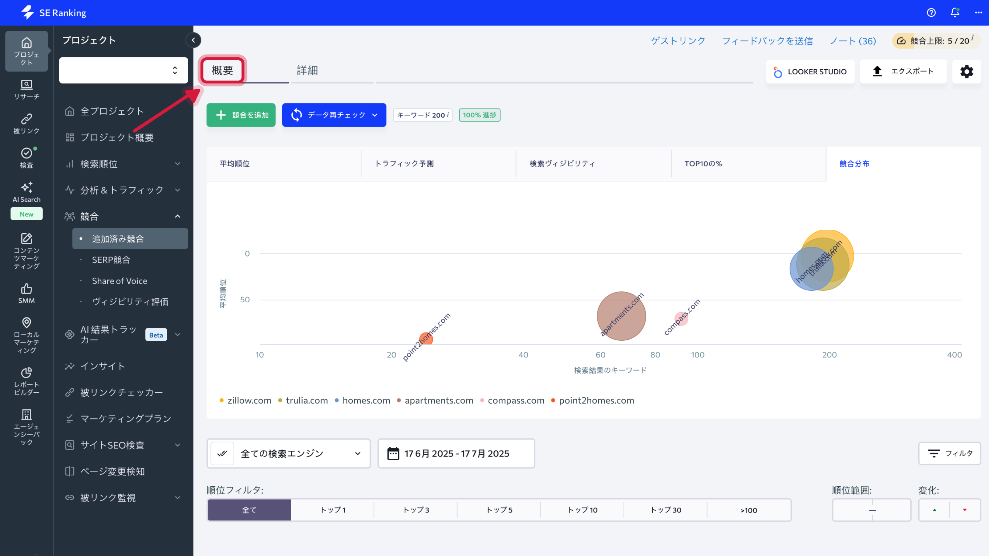The width and height of the screenshot is (989, 556).
Task: Open the レポートビルダー sidebar section
Action: click(x=27, y=381)
